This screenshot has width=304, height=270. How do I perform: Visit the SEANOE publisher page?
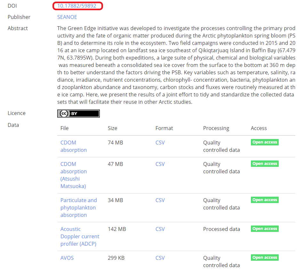[x=67, y=17]
